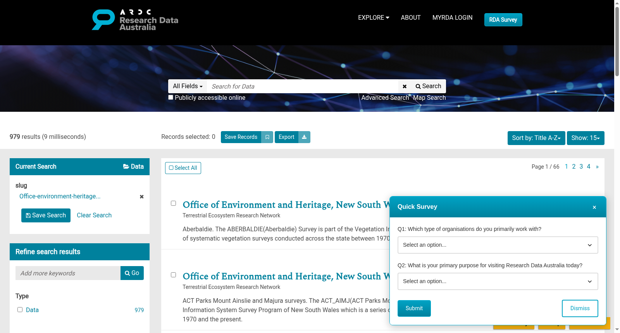Go to results page 1
This screenshot has height=333, width=620.
567,167
